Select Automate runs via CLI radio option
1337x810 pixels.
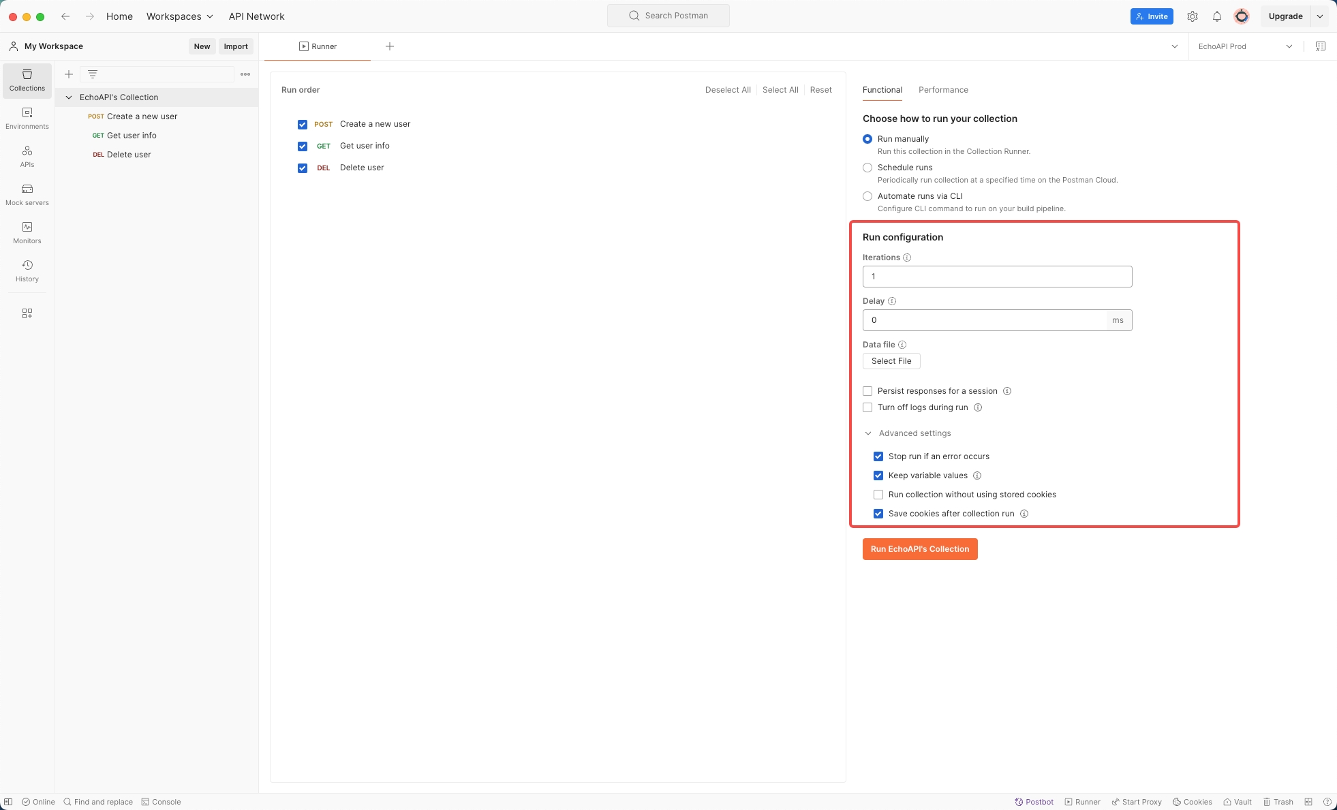(867, 196)
